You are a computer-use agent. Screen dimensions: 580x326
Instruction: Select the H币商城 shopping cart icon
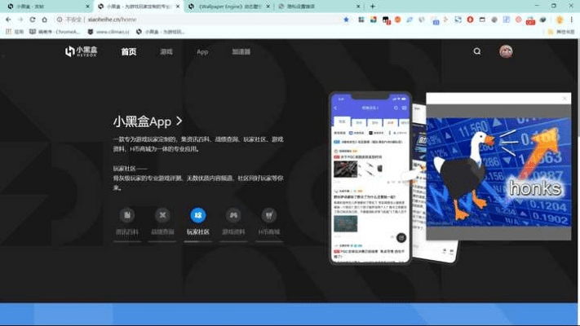coord(269,215)
